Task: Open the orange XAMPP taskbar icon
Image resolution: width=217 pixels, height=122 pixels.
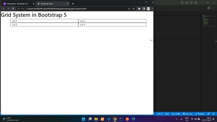Action: point(102,119)
